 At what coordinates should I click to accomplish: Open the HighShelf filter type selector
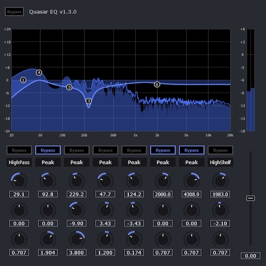tap(220, 162)
